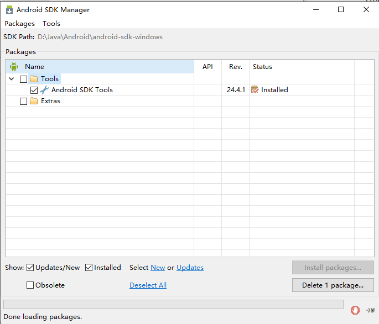Collapse the Tools tree group

click(x=12, y=78)
